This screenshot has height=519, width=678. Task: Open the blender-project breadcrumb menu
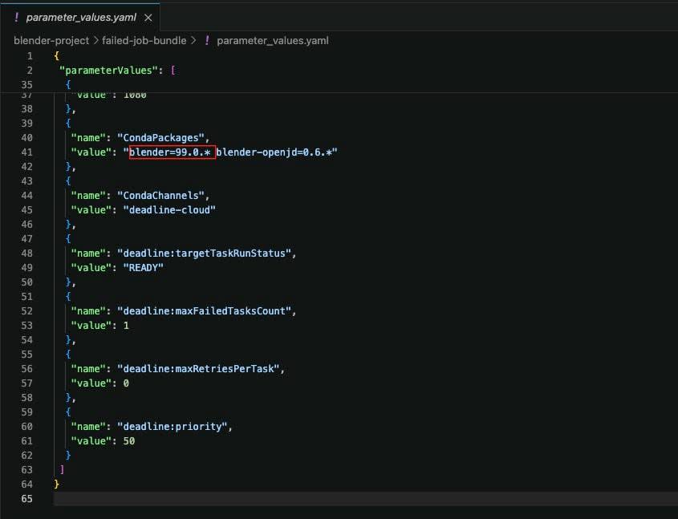coord(51,40)
